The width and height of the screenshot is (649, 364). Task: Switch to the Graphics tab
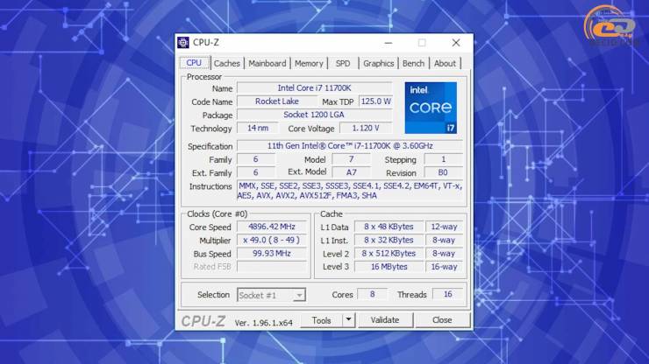(378, 64)
